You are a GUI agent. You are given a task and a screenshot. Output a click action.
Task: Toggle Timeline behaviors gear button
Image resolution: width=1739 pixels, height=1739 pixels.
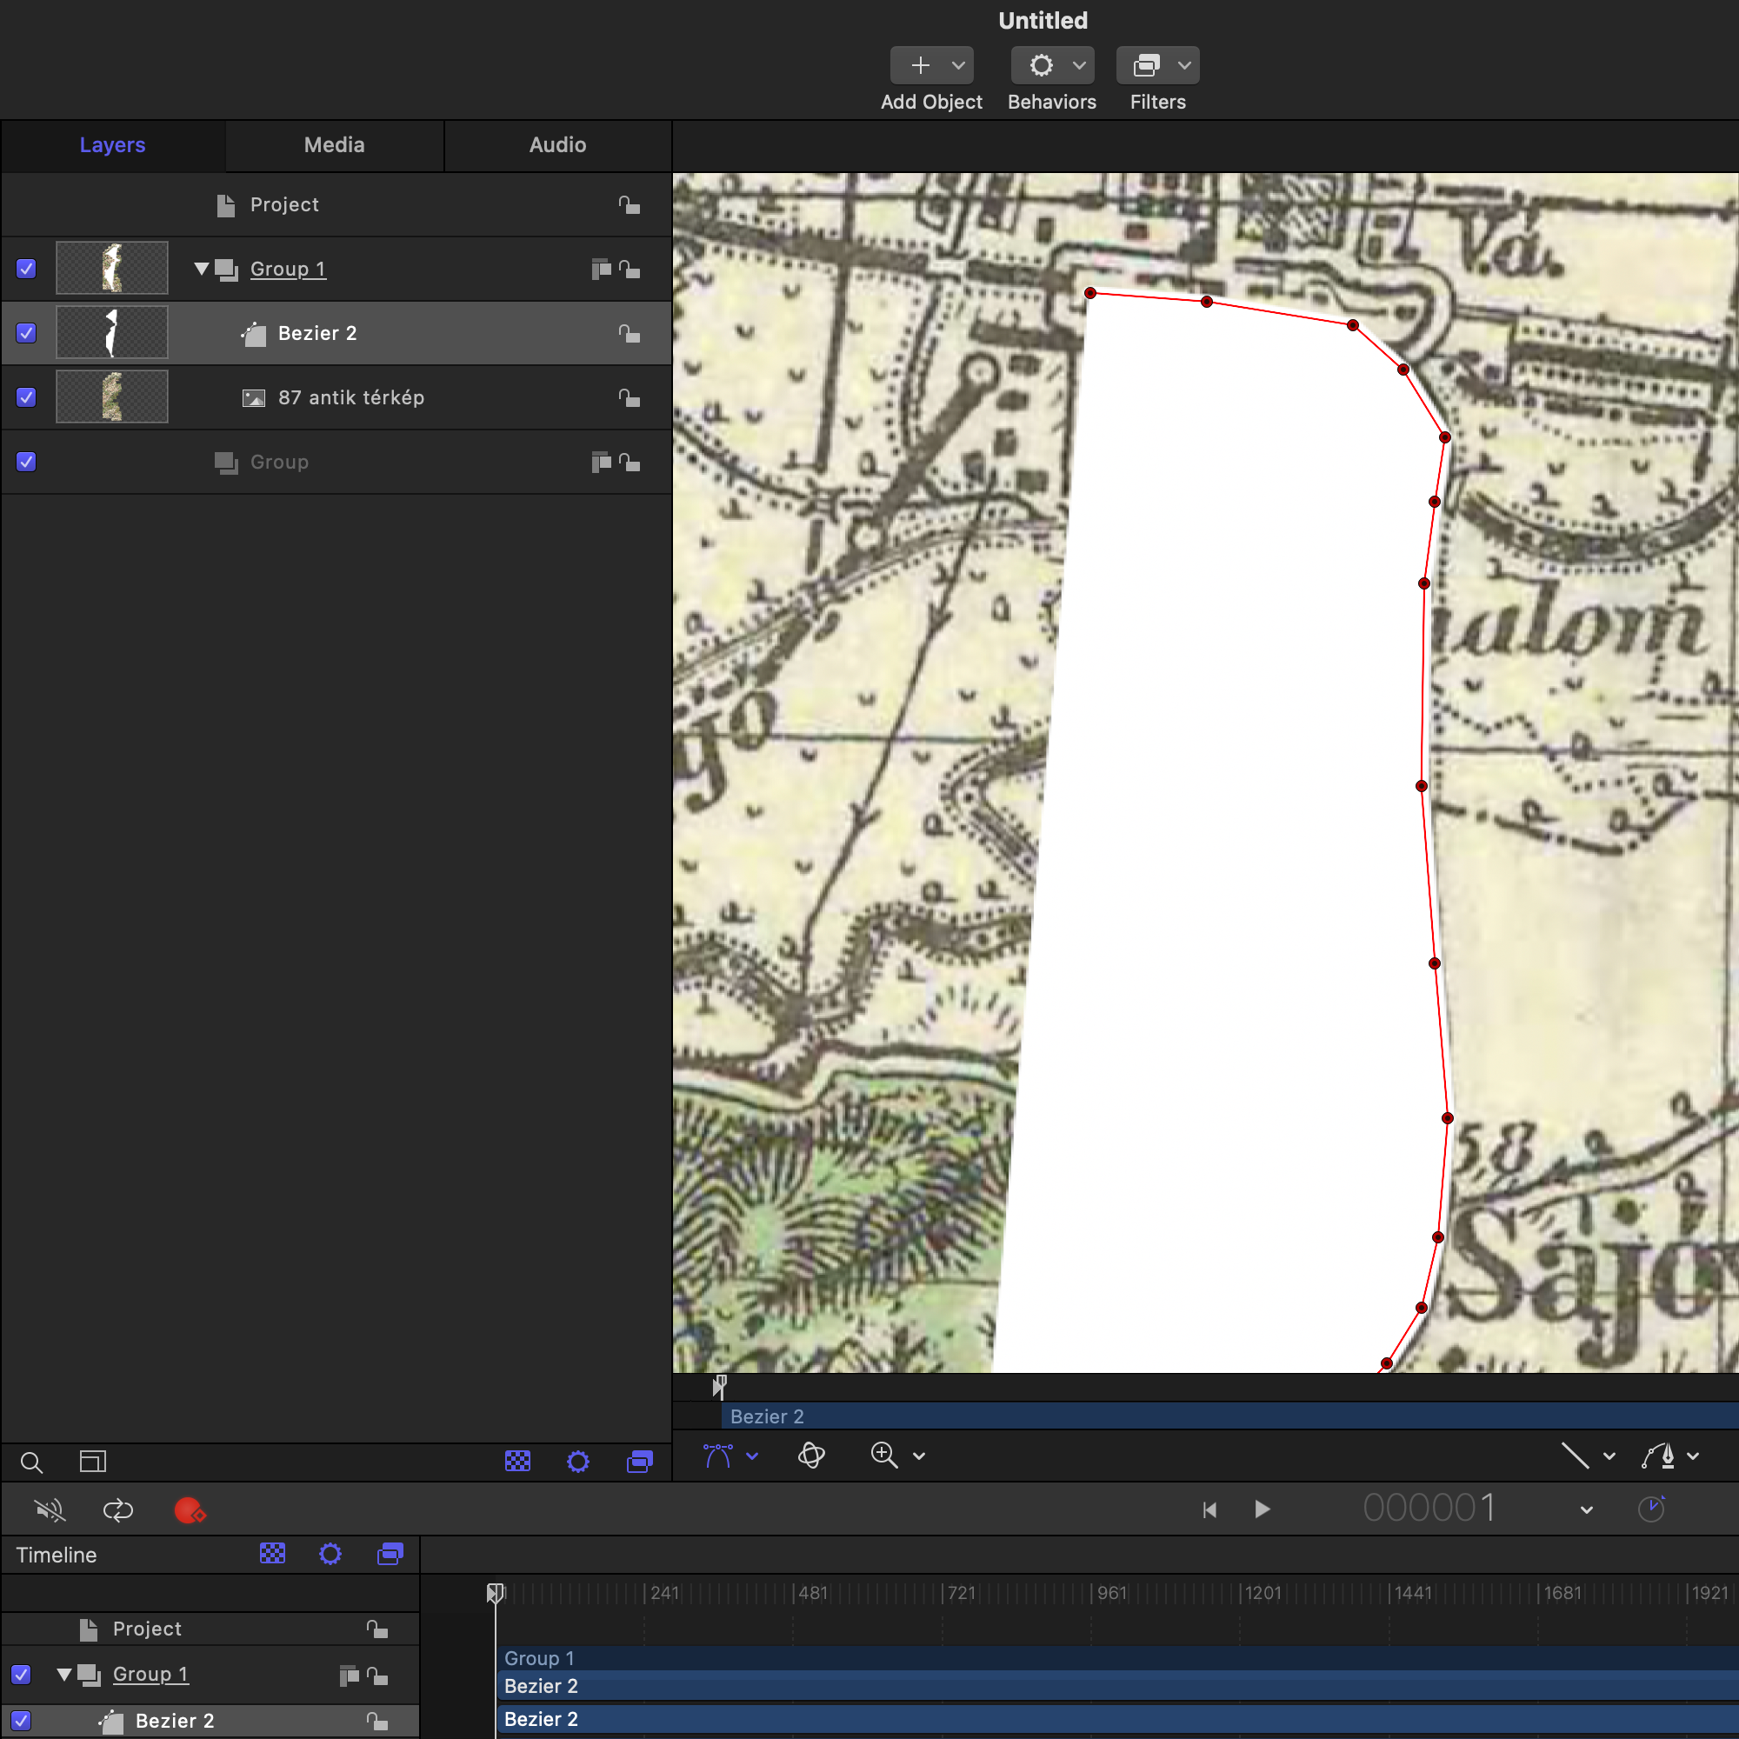coord(330,1554)
